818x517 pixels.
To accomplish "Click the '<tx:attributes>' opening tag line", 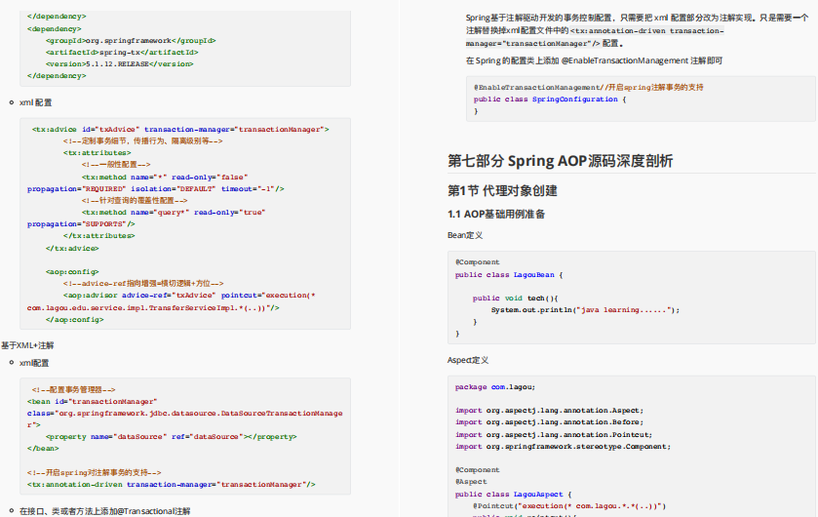I will 97,152.
